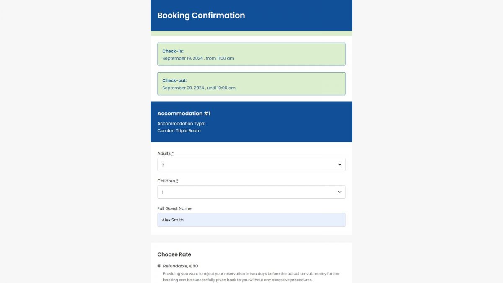Click the Choose Rate heading
This screenshot has height=283, width=503.
174,254
